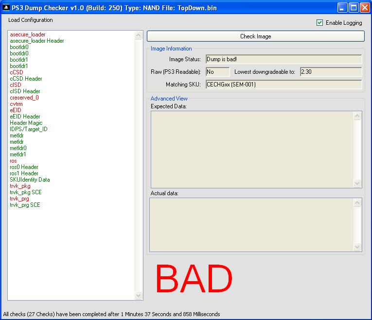This screenshot has width=372, height=320.
Task: Select the ros0 Header entry
Action: tap(24, 167)
